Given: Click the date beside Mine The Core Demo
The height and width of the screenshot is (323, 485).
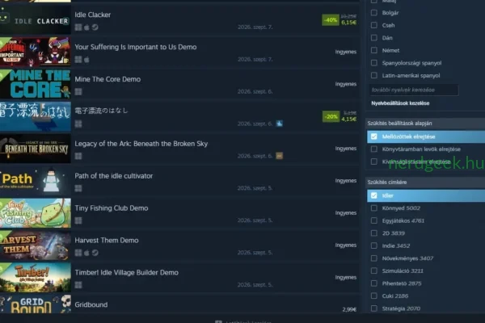Looking at the screenshot, I should coord(255,91).
